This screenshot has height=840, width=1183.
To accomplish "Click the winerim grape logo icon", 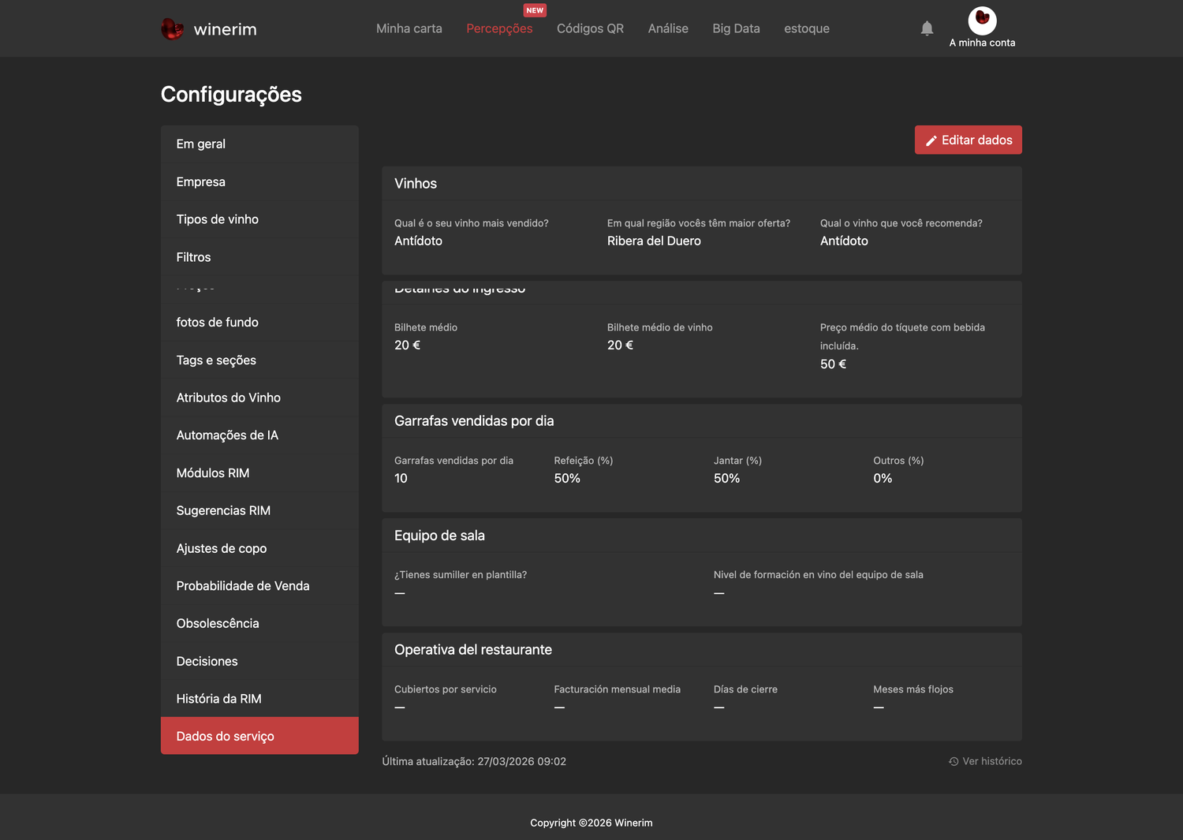I will (x=172, y=29).
